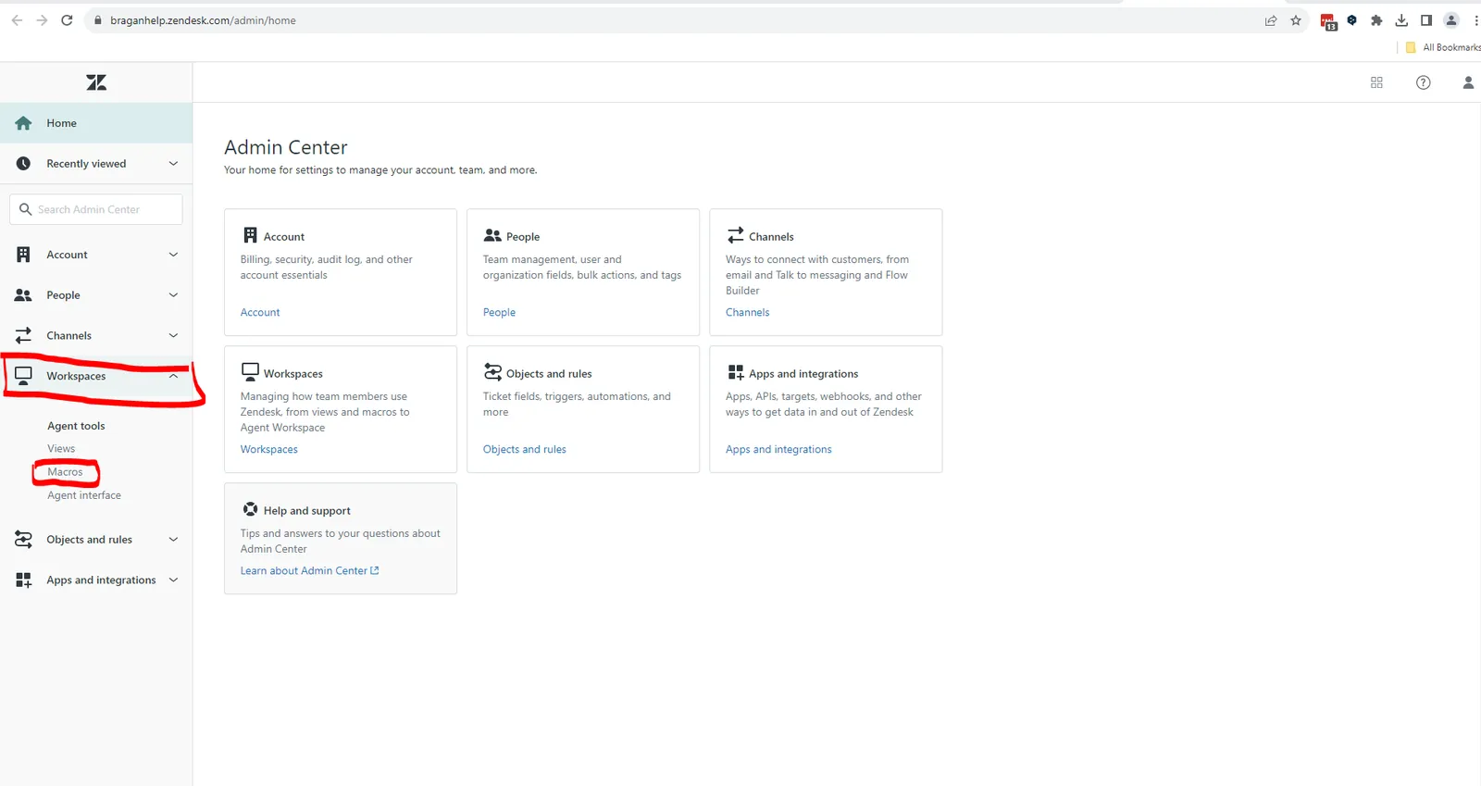The height and width of the screenshot is (786, 1481).
Task: Expand the Channels sidebar section chevron
Action: 173,336
